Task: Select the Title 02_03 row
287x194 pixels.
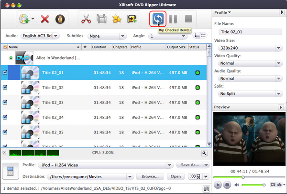Action: [x=104, y=102]
